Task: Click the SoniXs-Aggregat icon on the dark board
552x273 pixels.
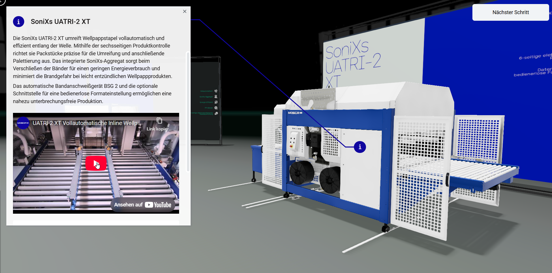Action: (216, 97)
